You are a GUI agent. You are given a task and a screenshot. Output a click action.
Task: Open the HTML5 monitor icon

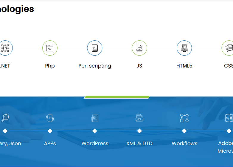(184, 48)
